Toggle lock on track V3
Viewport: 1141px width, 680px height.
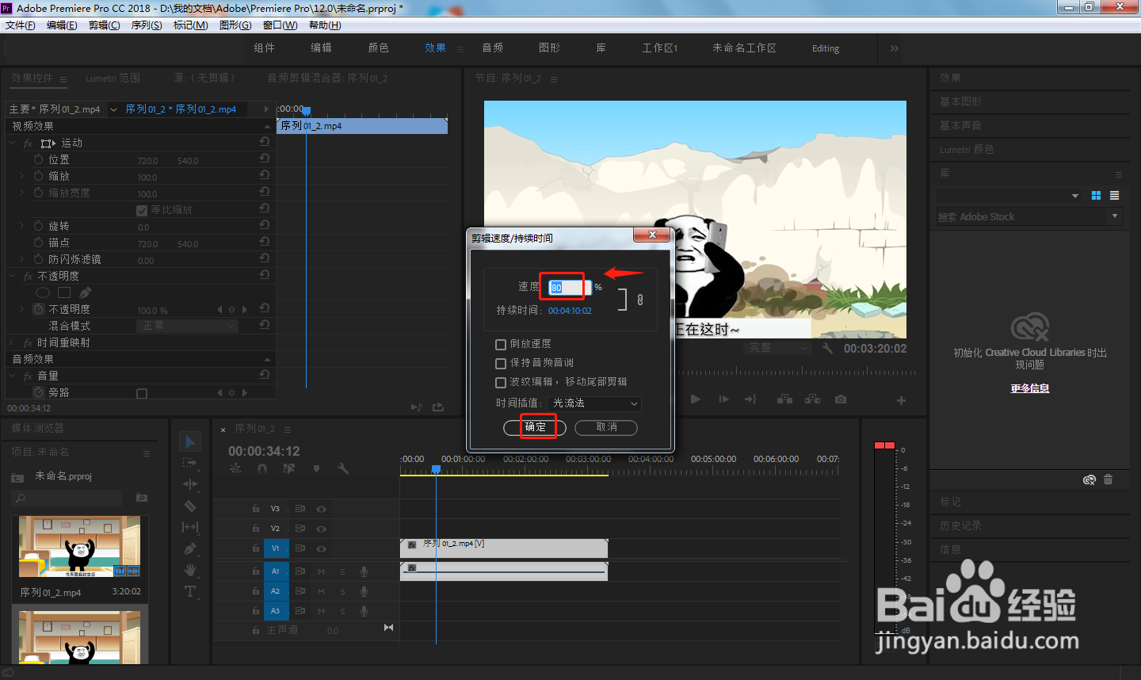point(256,509)
